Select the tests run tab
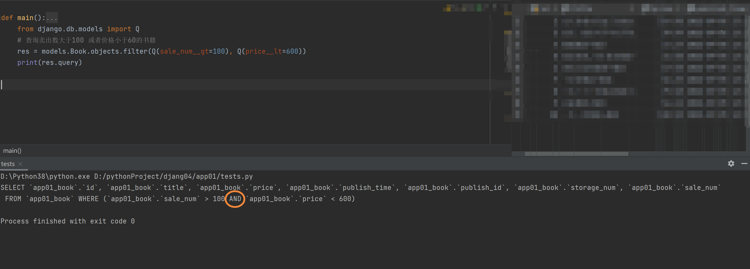The height and width of the screenshot is (269, 750). (8, 164)
